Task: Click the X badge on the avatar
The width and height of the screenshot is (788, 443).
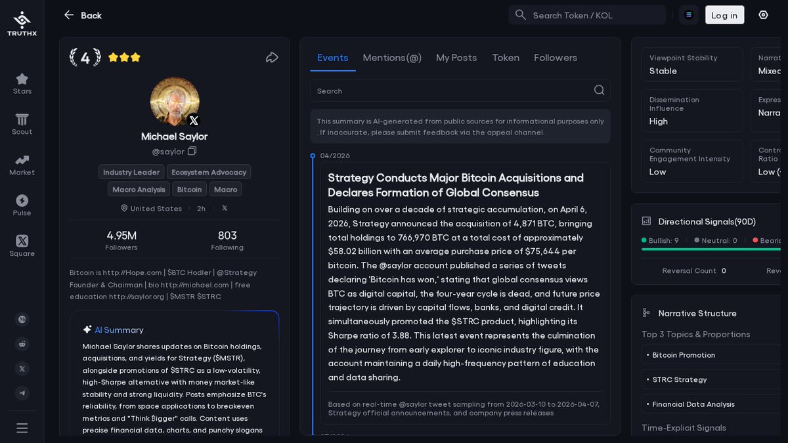Action: tap(194, 120)
